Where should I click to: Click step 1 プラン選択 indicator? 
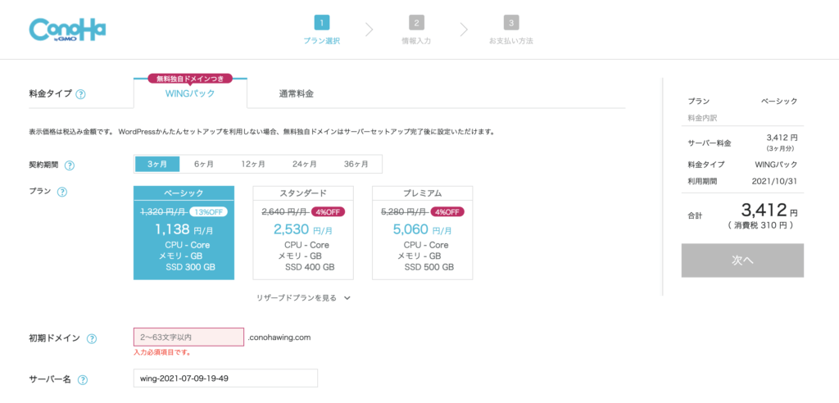pyautogui.click(x=321, y=30)
